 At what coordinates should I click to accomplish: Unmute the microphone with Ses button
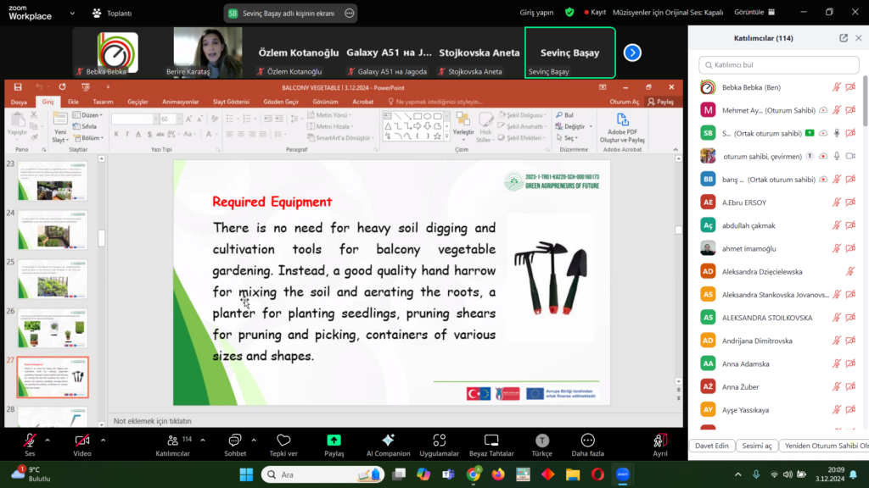[30, 440]
